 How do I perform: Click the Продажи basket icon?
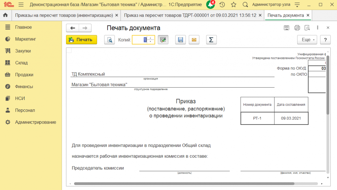pyautogui.click(x=8, y=74)
